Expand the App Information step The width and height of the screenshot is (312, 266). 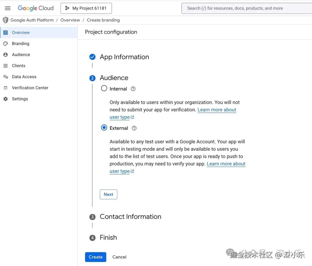(x=124, y=57)
